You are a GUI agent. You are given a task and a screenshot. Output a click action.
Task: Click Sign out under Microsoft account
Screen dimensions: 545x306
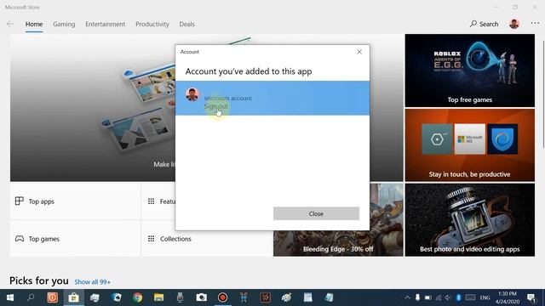[x=215, y=106]
